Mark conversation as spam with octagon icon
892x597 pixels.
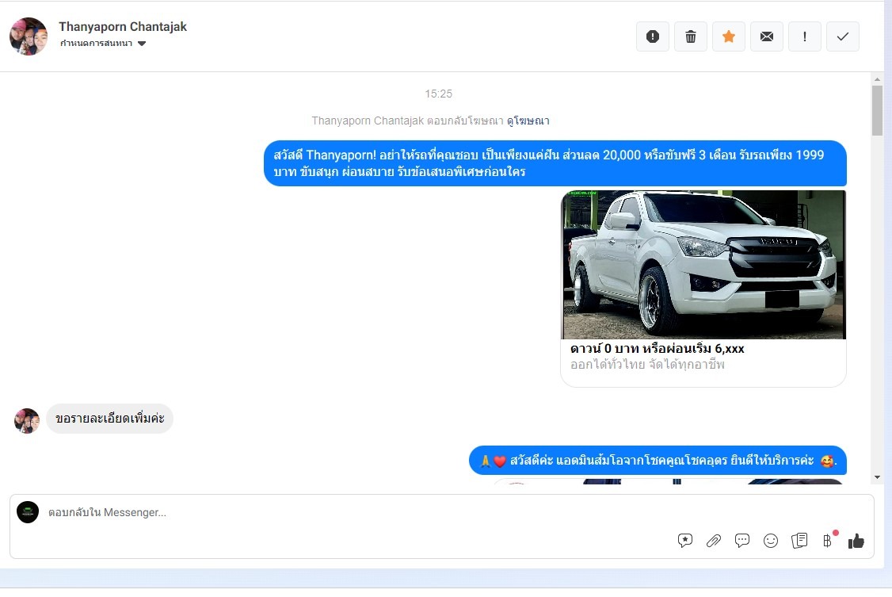(x=653, y=36)
